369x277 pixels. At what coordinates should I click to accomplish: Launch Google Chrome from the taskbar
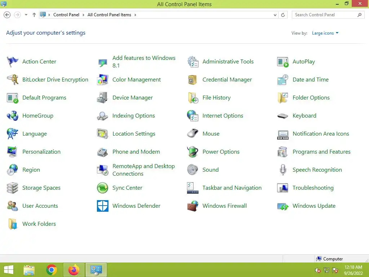[52, 270]
